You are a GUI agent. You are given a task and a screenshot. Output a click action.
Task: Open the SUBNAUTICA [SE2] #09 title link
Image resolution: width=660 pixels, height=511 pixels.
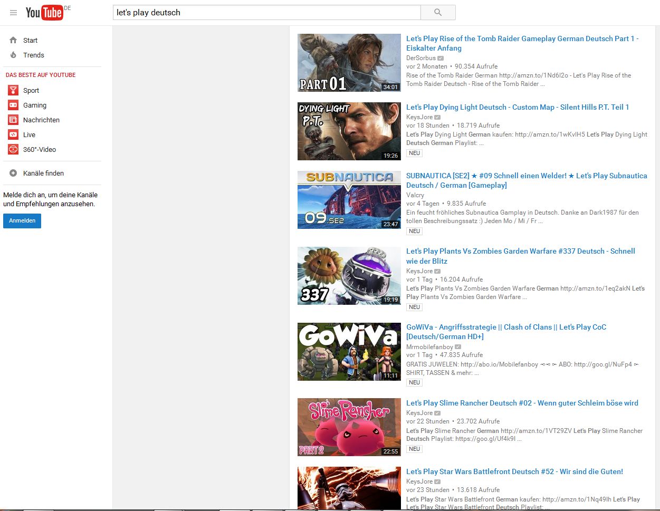(527, 180)
